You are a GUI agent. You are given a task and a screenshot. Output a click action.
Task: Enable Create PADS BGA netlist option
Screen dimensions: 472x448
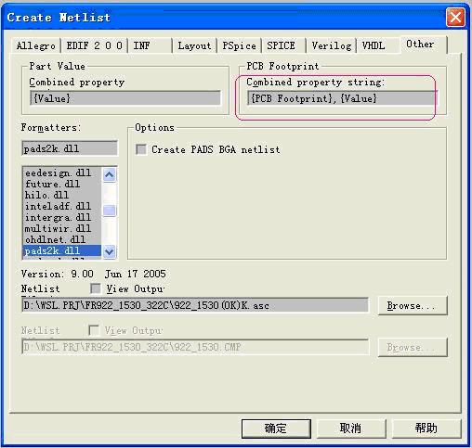[141, 149]
